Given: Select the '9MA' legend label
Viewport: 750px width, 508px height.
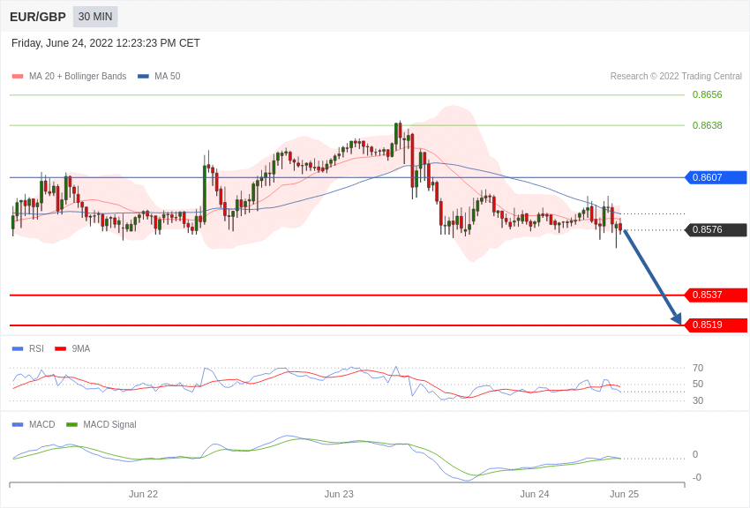Looking at the screenshot, I should point(81,349).
